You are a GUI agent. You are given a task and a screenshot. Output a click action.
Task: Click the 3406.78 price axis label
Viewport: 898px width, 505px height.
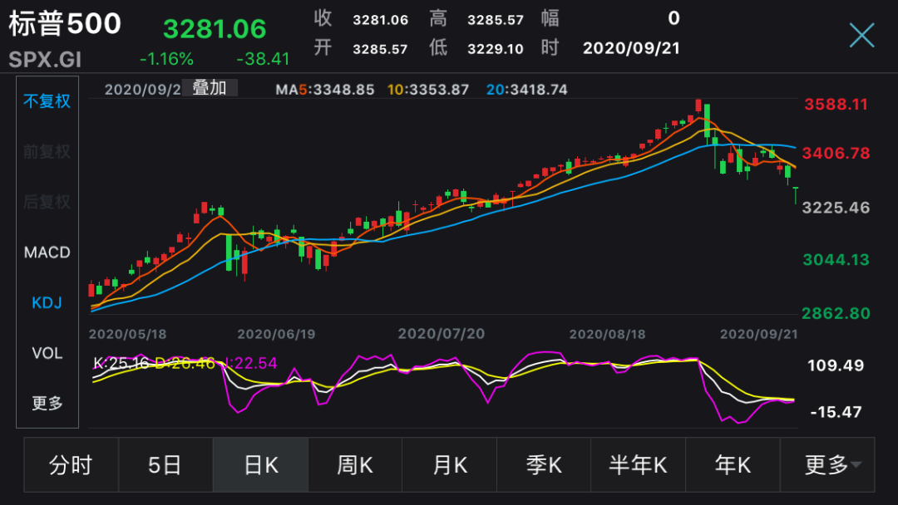point(836,154)
